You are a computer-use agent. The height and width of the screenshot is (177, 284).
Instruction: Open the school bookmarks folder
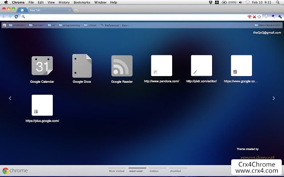pos(90,25)
